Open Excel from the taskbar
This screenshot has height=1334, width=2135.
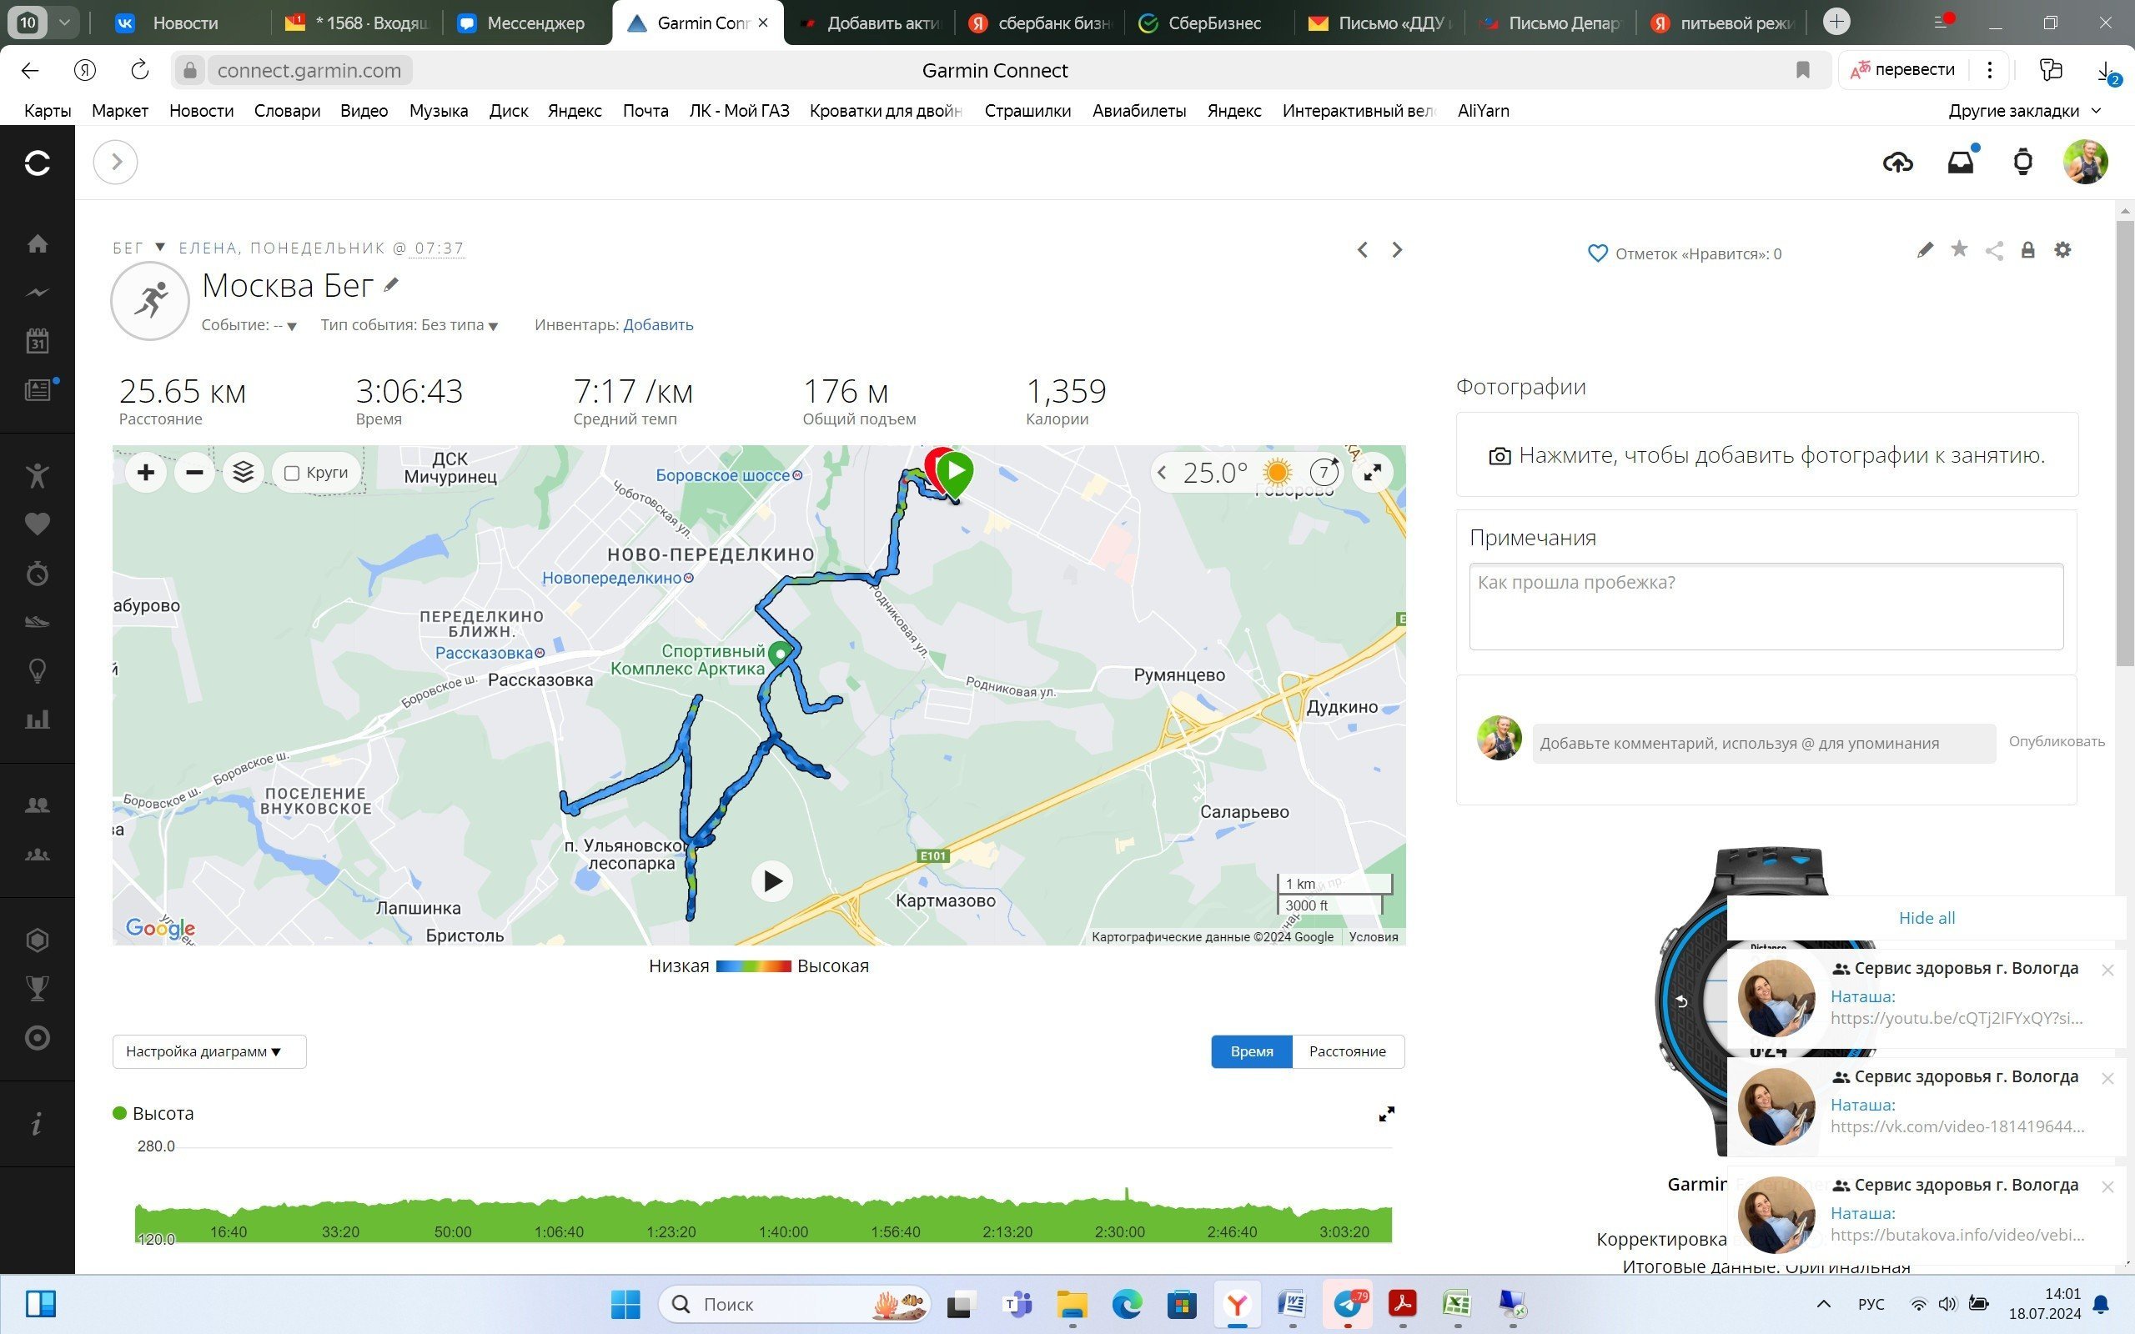point(1457,1304)
